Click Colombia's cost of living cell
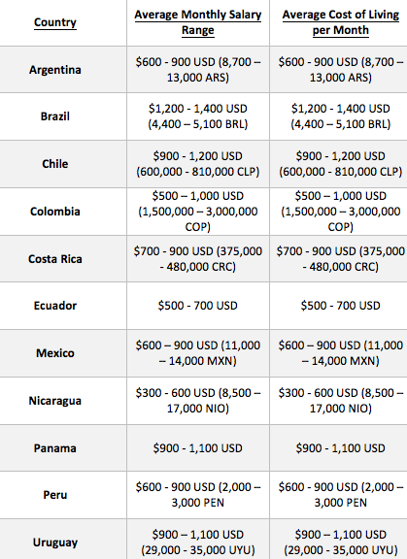 [x=341, y=211]
